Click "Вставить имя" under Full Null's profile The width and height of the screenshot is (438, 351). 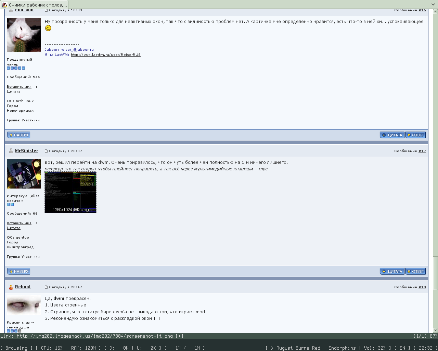(19, 87)
